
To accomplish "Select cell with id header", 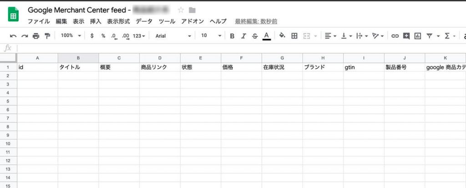I will 37,67.
